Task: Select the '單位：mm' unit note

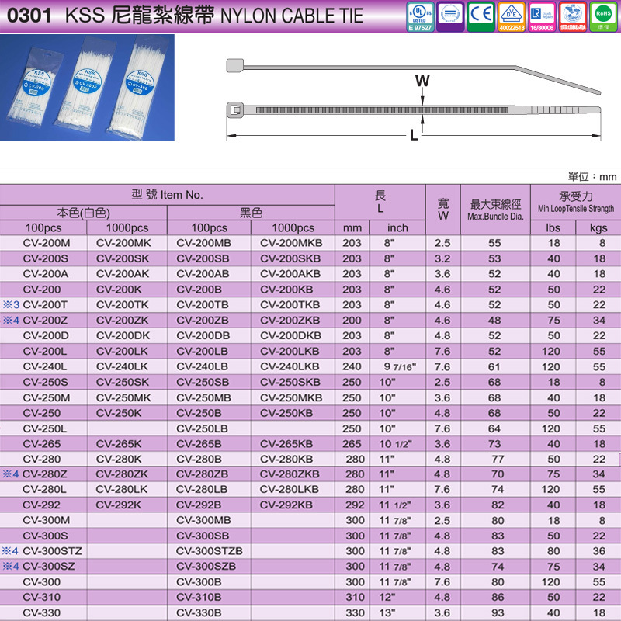Action: pos(592,177)
